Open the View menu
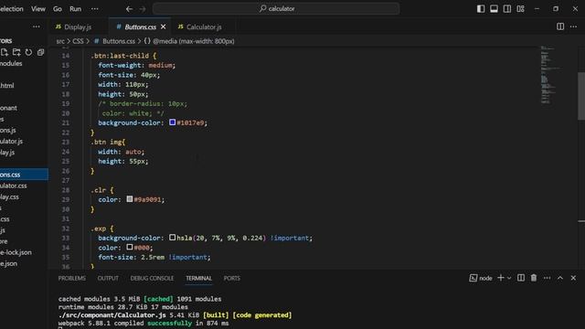 coord(38,8)
